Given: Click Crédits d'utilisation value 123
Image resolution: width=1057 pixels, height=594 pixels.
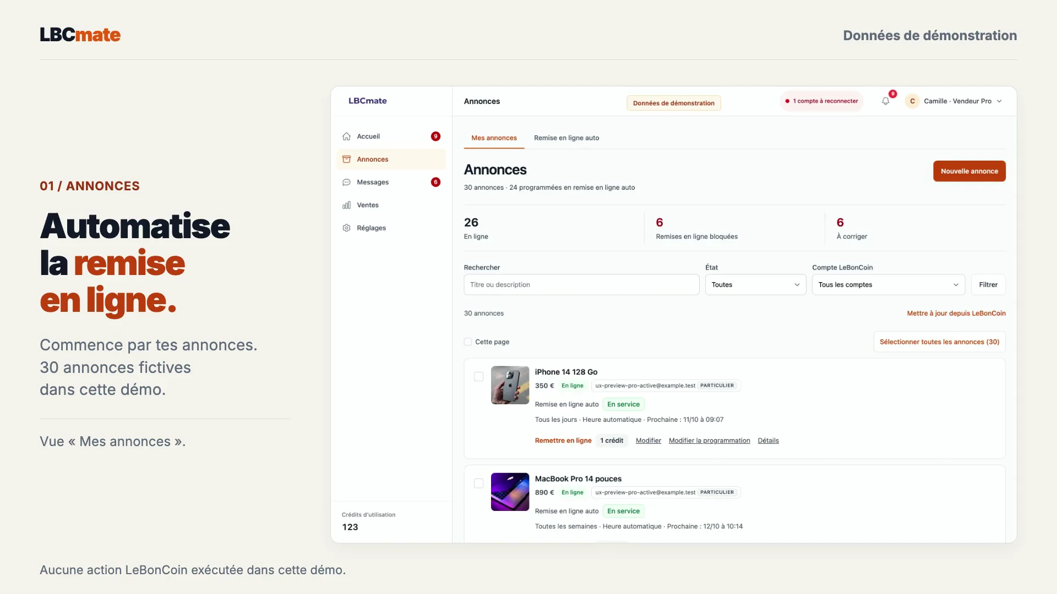Looking at the screenshot, I should [x=350, y=527].
